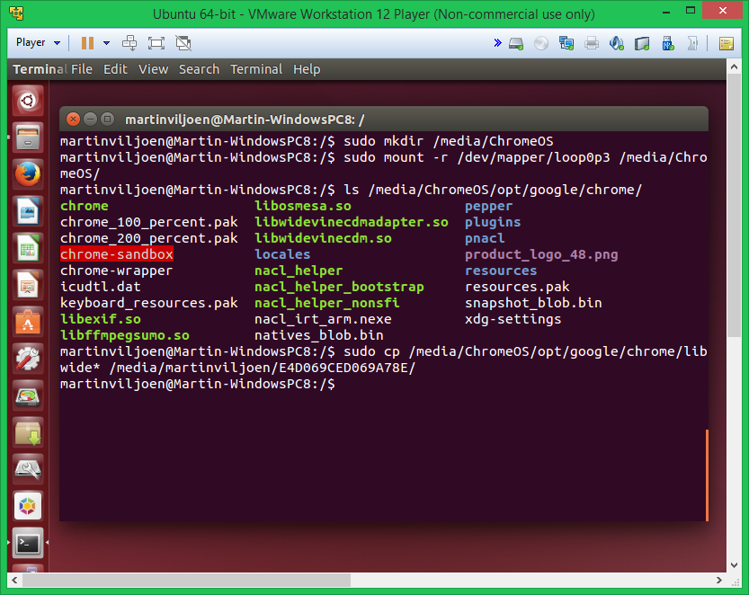Image resolution: width=749 pixels, height=595 pixels.
Task: Click the vertical scrollbar down arrow
Action: click(735, 565)
